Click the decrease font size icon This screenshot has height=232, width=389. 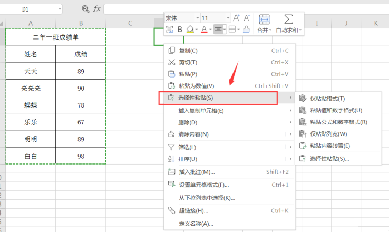(247, 18)
